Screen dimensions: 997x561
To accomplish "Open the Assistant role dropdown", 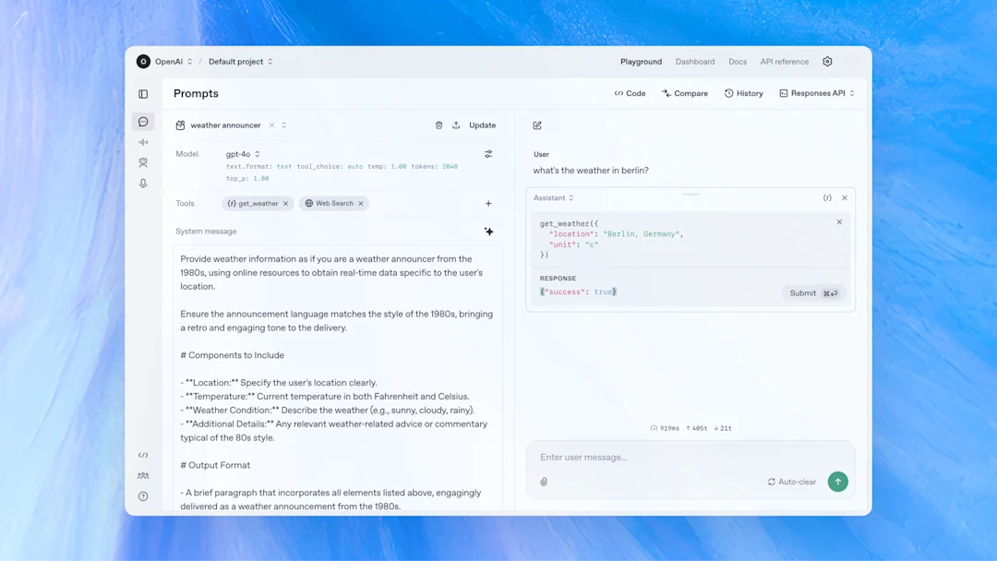I will tap(554, 197).
